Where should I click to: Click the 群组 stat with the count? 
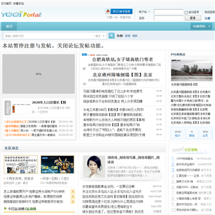(x=192, y=134)
